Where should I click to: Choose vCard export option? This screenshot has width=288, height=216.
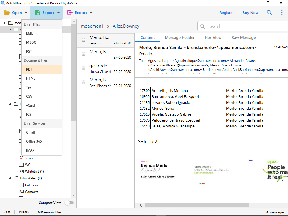[x=42, y=105]
